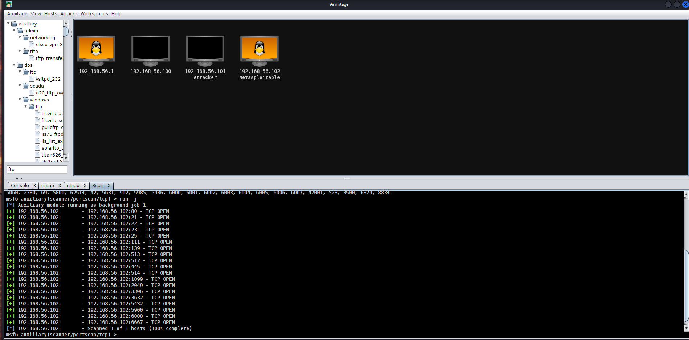
Task: Click the vsftpd_232 module file icon
Action: tap(32, 79)
